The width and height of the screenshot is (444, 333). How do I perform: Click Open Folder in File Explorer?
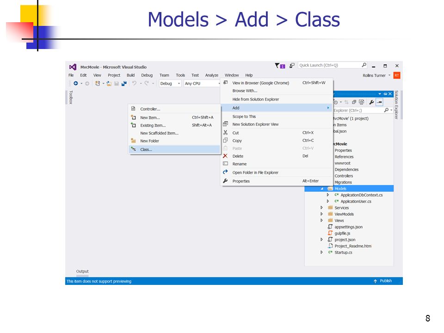[277, 173]
